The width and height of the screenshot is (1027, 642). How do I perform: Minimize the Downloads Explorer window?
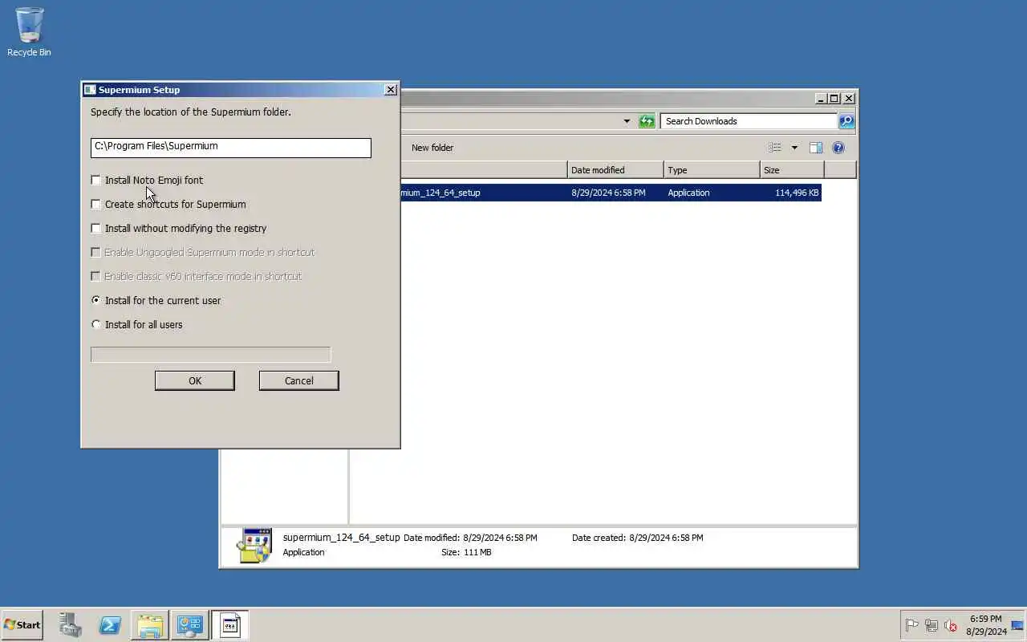[821, 99]
